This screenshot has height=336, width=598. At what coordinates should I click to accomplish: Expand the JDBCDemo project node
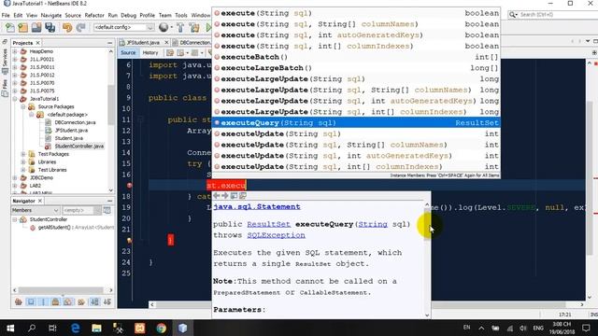pyautogui.click(x=15, y=178)
